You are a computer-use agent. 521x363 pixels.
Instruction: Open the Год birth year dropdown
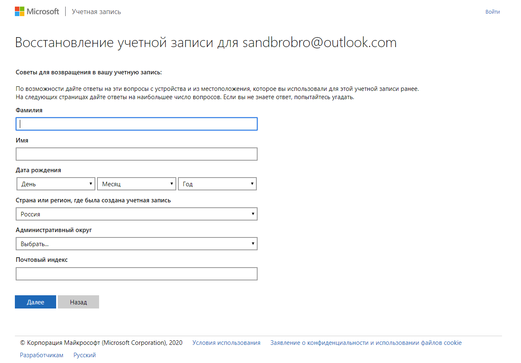click(x=217, y=184)
